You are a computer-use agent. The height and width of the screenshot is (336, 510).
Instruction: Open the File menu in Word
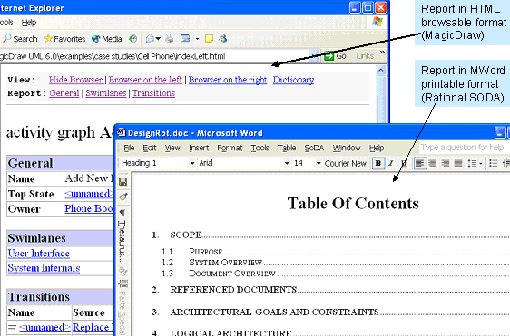coord(129,148)
